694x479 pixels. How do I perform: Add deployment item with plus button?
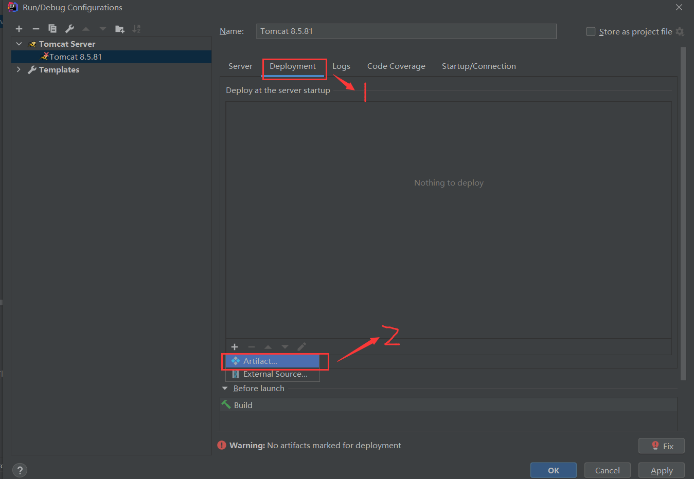point(235,347)
